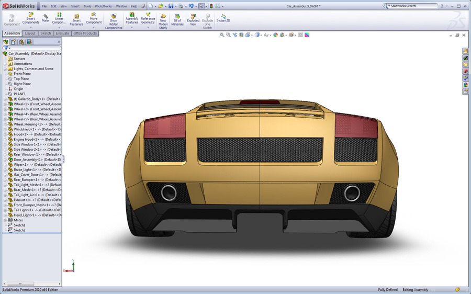Screen dimensions: 471x294
Task: Open the Insert Components dropdown arrow
Action: click(x=30, y=28)
